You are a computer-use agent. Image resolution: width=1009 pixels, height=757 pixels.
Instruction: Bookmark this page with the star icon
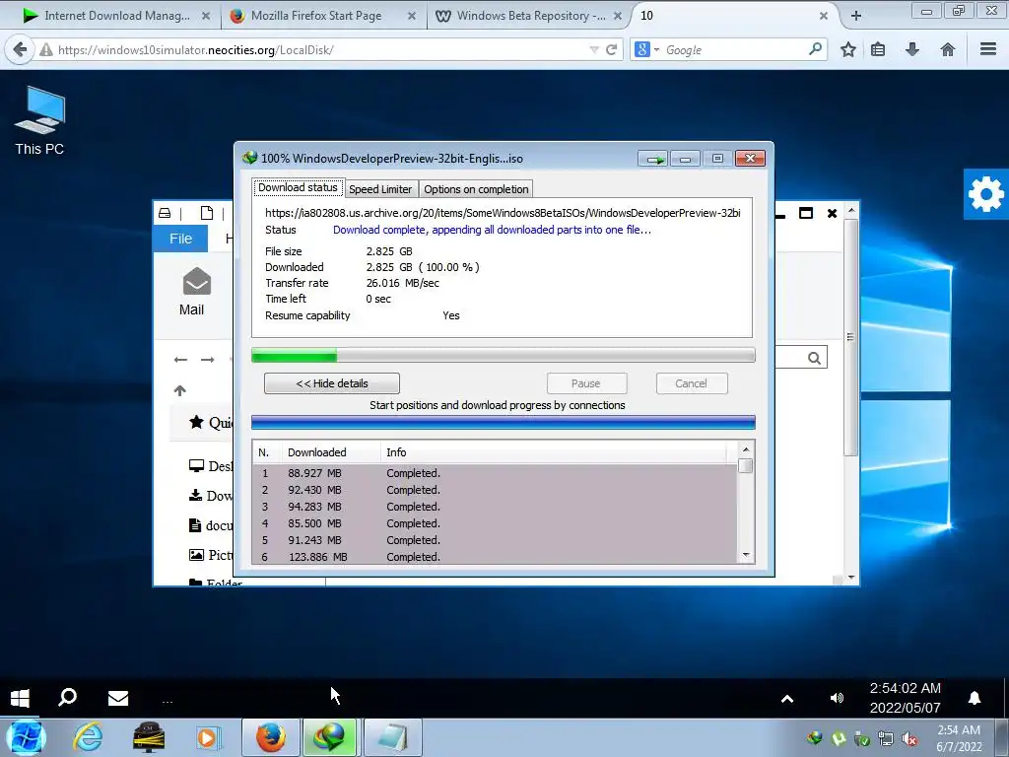[848, 49]
